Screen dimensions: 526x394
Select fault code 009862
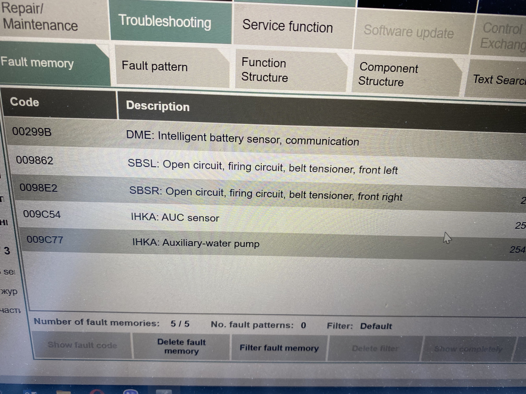35,160
